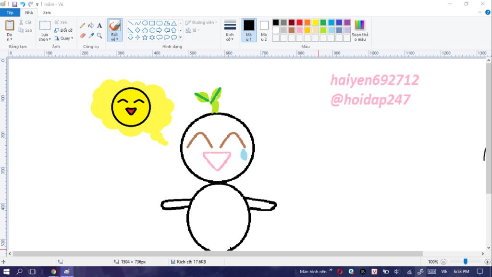Select the Magnifier tool
Screen dimensions: 492x277
click(99, 36)
